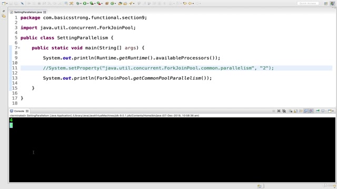This screenshot has height=189, width=337.
Task: Click the left sidebar Restore icon
Action: [4, 11]
